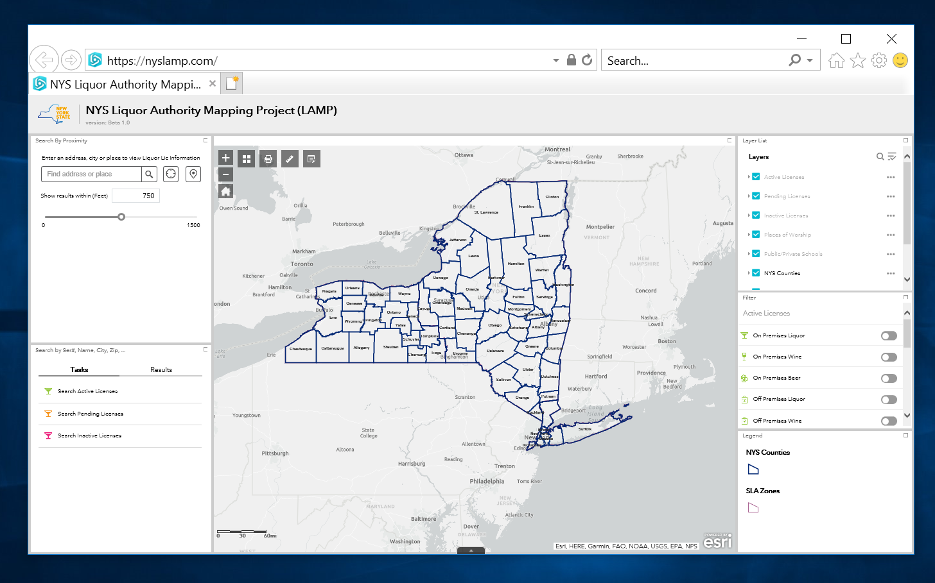
Task: Go back to previous page
Action: 44,60
